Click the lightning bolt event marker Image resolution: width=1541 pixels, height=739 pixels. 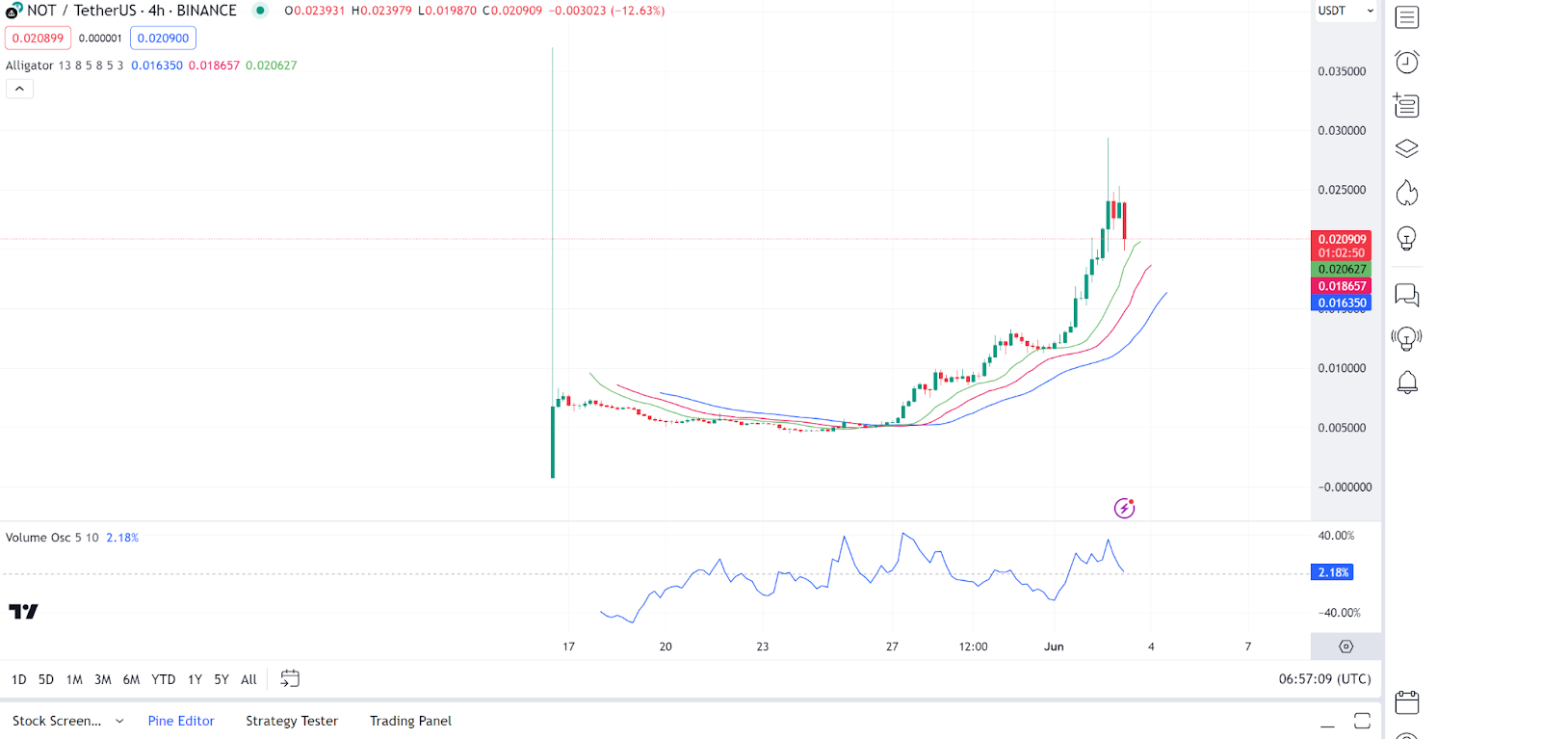tap(1124, 508)
